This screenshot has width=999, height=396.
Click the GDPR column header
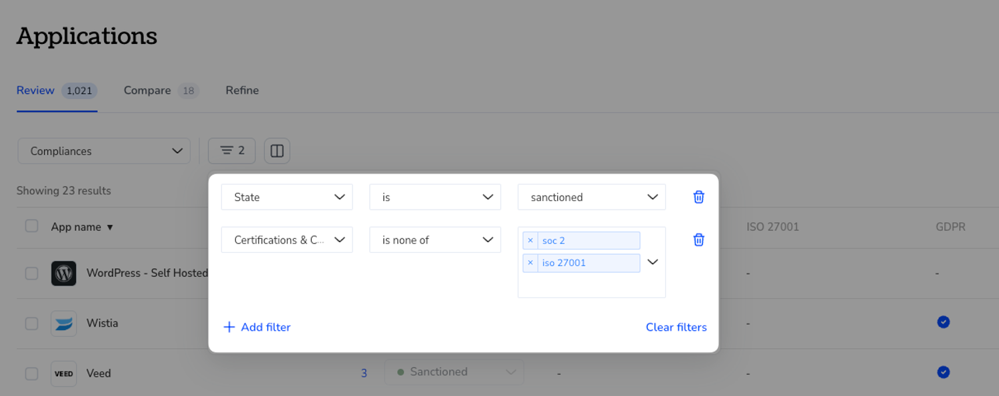[x=950, y=227]
